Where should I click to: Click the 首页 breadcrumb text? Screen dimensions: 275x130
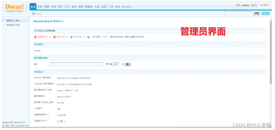(34, 14)
